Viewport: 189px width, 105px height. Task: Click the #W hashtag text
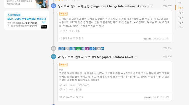point(61,70)
